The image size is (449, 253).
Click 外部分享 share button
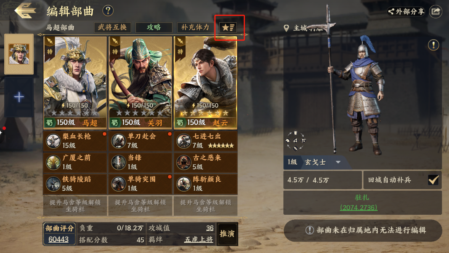tap(406, 11)
